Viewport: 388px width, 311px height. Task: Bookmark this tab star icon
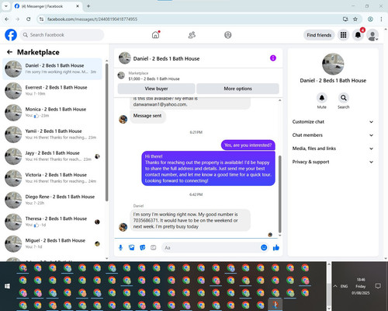pos(355,19)
